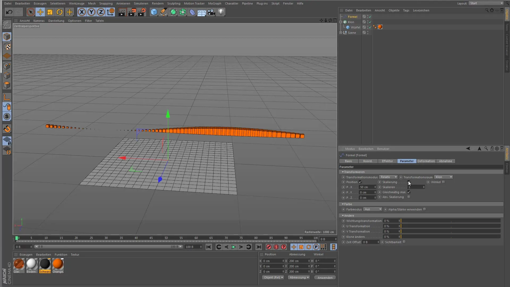The height and width of the screenshot is (287, 510).
Task: Enable Alpha/Stärke verwenden checkbox
Action: 425,209
